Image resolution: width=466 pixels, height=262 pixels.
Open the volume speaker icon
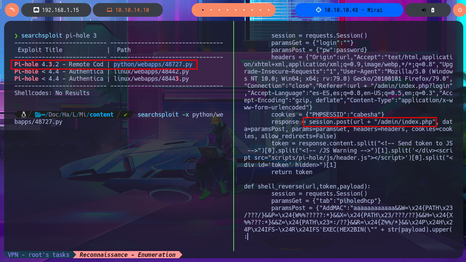424,10
